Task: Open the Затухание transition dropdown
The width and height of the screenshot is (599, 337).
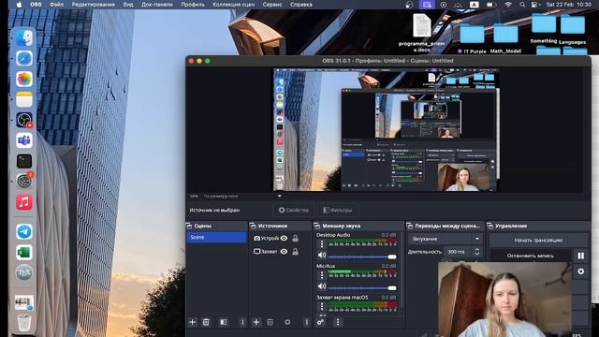Action: click(x=446, y=239)
